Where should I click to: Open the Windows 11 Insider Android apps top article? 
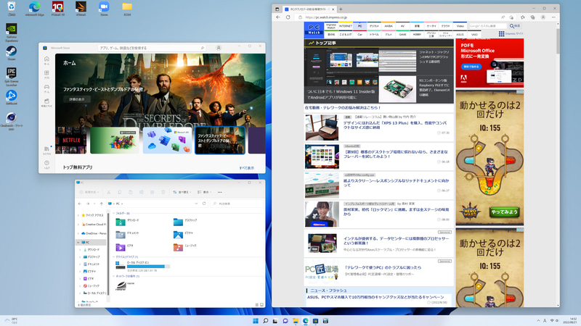coord(341,94)
